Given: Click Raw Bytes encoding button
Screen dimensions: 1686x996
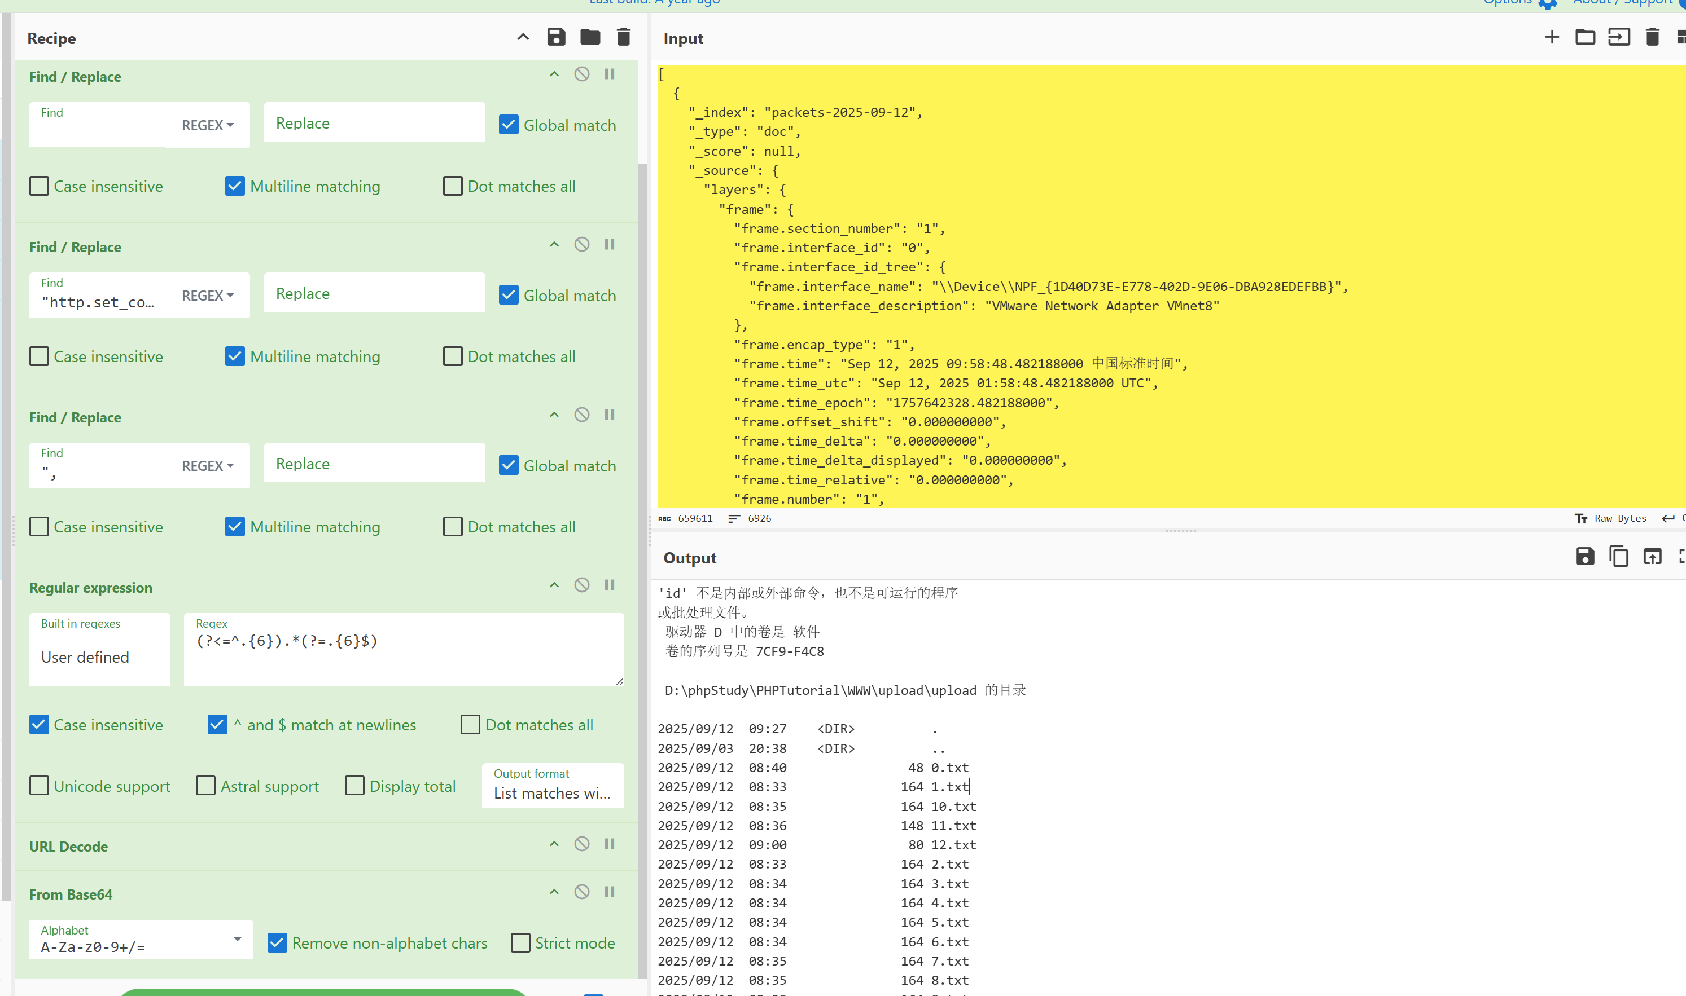Looking at the screenshot, I should (x=1610, y=519).
